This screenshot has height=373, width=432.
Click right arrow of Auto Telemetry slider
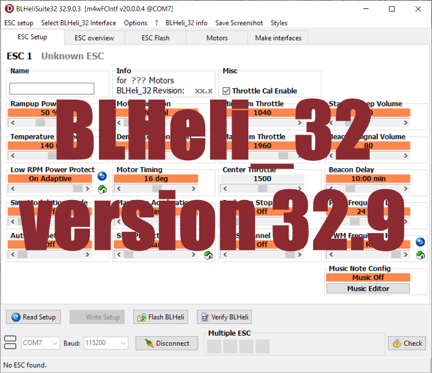88,254
